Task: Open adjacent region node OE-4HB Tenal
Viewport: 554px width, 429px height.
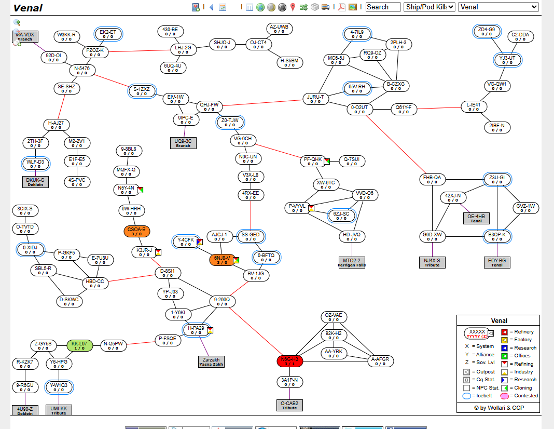Action: point(476,218)
